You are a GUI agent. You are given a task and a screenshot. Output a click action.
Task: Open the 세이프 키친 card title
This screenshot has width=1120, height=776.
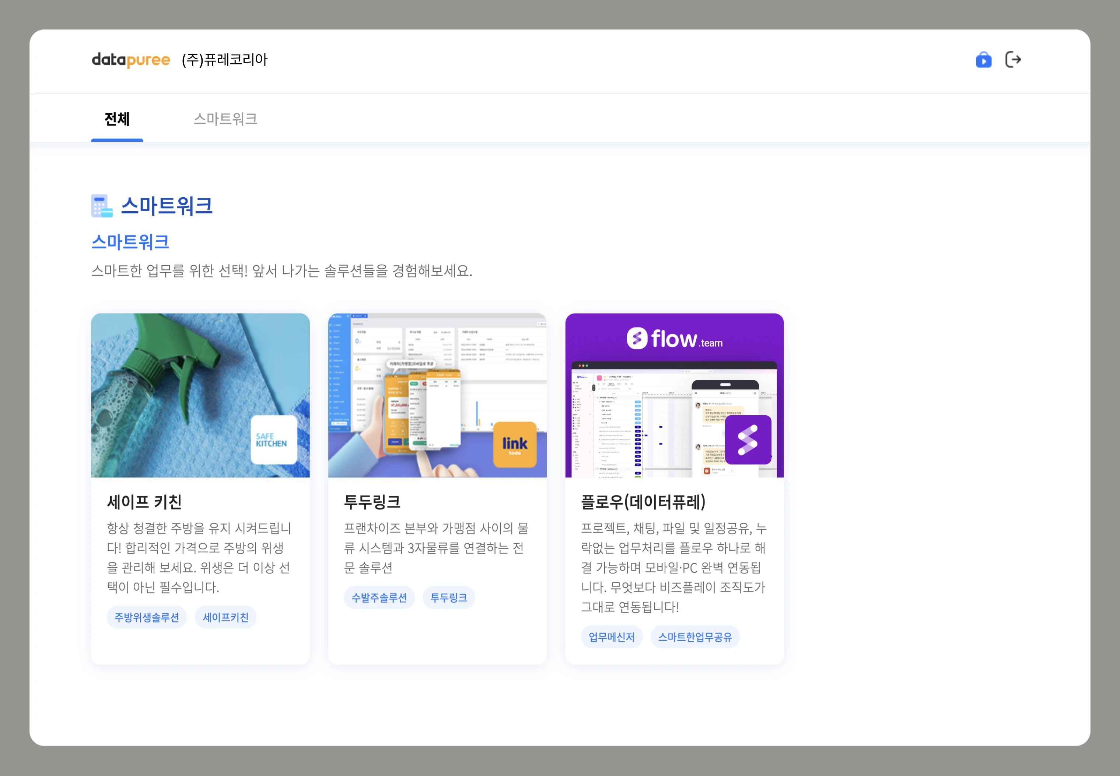point(144,502)
